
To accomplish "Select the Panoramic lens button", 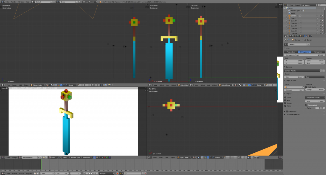I will [318, 52].
